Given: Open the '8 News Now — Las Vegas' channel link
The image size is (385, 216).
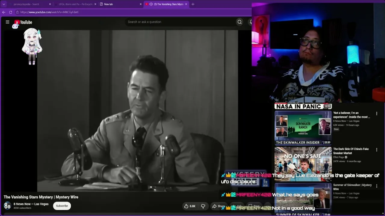Looking at the screenshot, I should tap(31, 204).
